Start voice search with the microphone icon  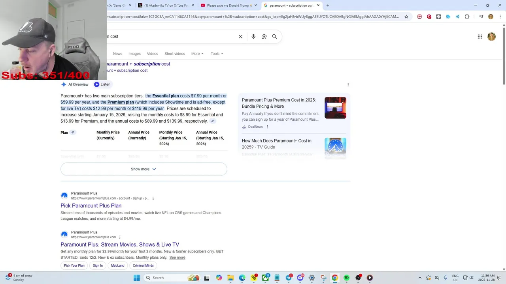click(253, 36)
